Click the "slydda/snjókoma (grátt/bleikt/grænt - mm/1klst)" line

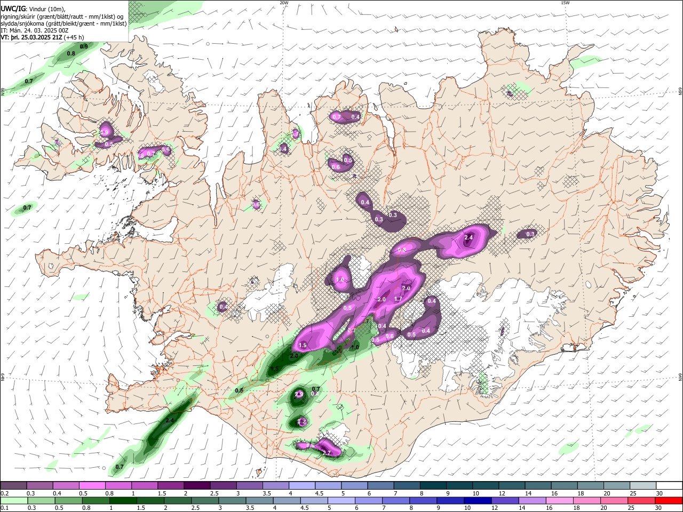click(x=63, y=23)
